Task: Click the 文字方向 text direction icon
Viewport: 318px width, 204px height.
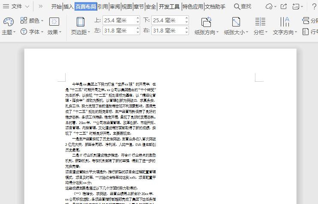Action: pyautogui.click(x=285, y=22)
